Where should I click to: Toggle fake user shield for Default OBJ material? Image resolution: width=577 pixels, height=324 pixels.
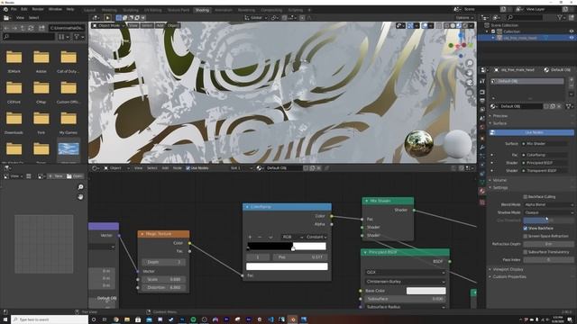coord(546,106)
